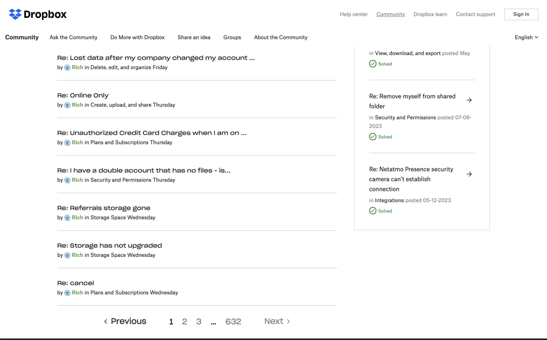Click the Solved badge on the Netatmo post
The image size is (547, 340).
pyautogui.click(x=381, y=211)
